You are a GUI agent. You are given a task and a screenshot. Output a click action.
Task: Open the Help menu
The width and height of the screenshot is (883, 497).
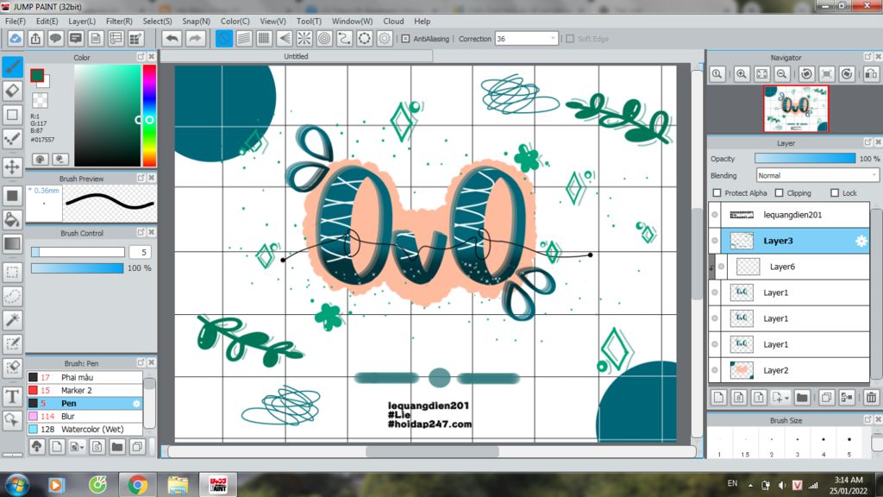422,21
